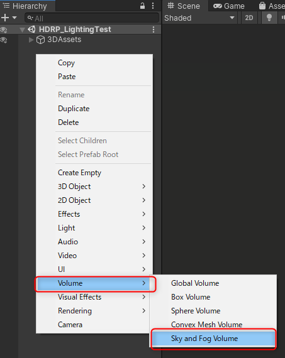The image size is (285, 358).
Task: Open the Hierarchy panel kebab menu
Action: [153, 6]
